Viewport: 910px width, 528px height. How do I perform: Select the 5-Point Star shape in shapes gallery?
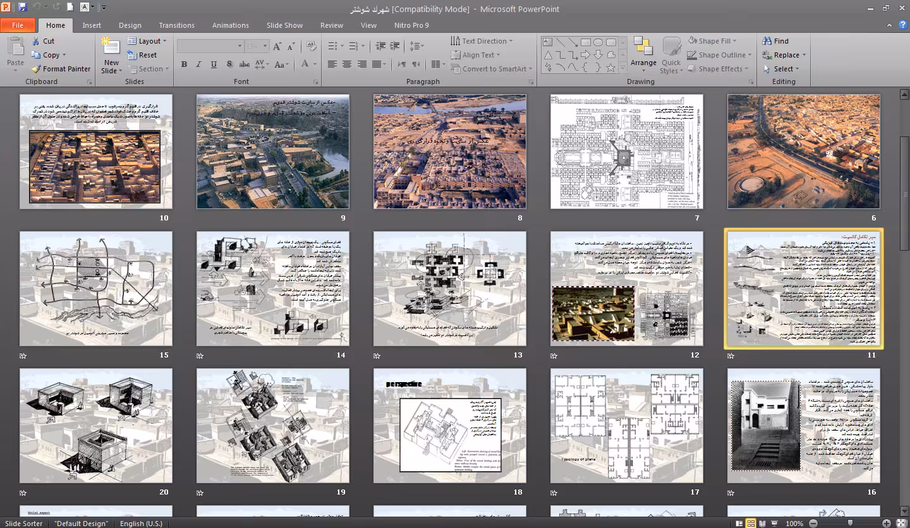pos(610,67)
